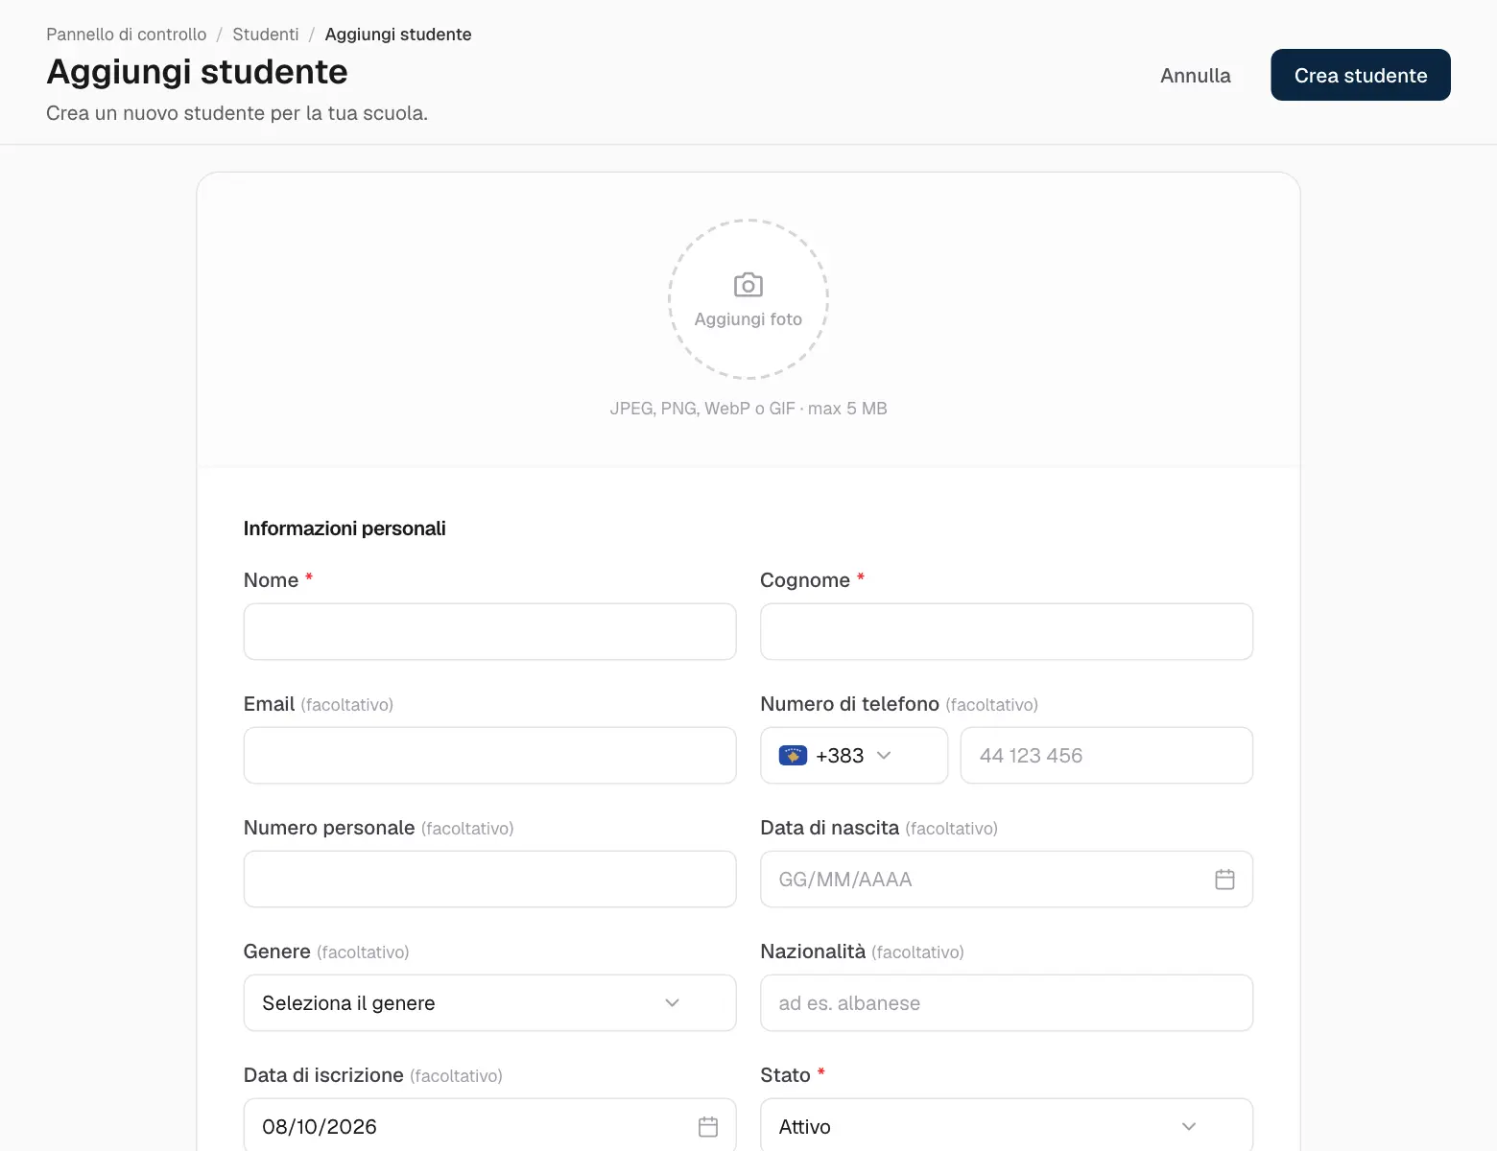Click the phone number field with 44 123 456

click(1106, 756)
